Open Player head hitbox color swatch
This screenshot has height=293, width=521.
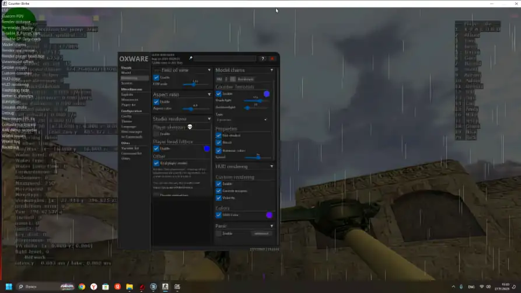tap(207, 149)
